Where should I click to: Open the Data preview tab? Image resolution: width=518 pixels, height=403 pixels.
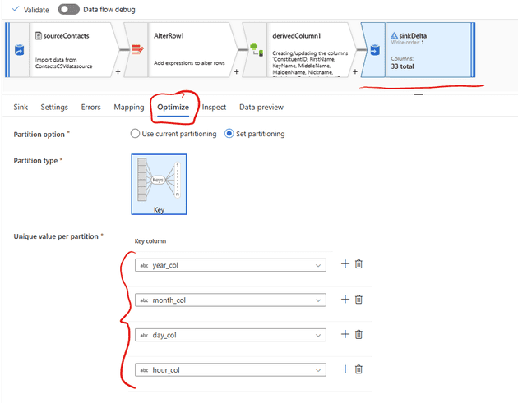pyautogui.click(x=261, y=107)
